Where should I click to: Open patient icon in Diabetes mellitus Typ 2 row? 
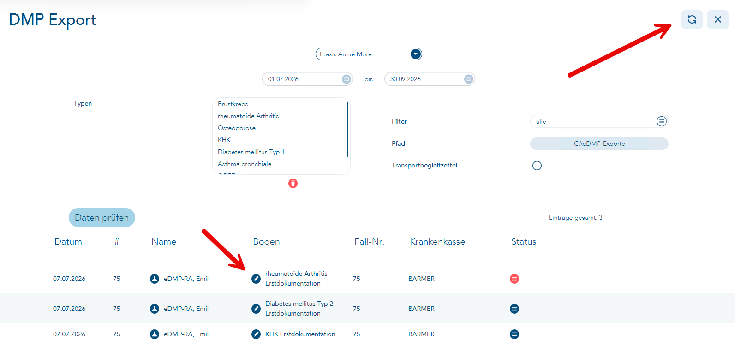click(x=155, y=309)
